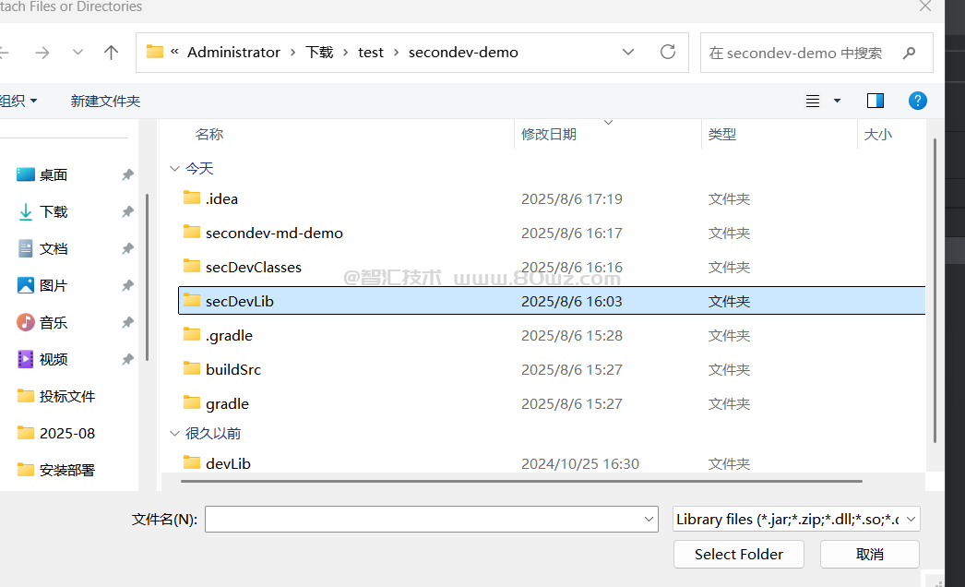
Task: Open the Library files type filter dropdown
Action: (x=797, y=520)
